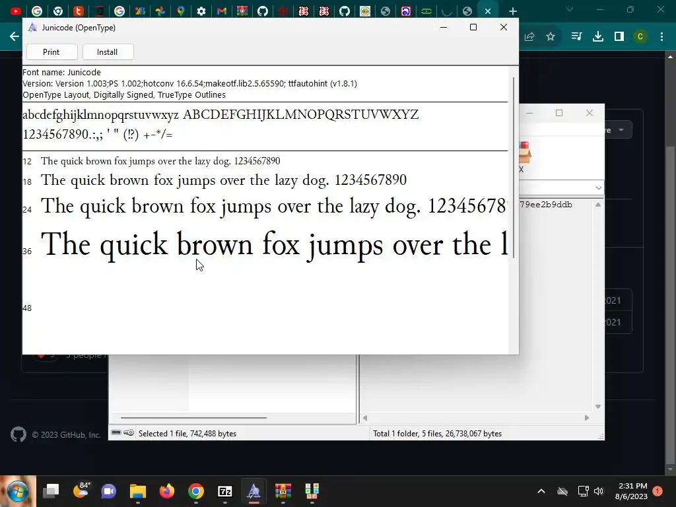
Task: Open volume control tray icon
Action: [x=599, y=491]
